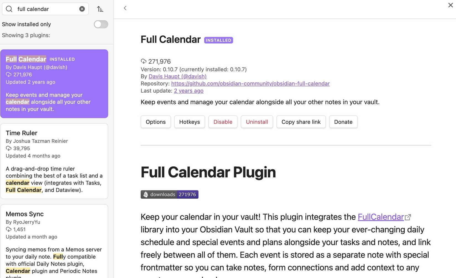The image size is (456, 278).
Task: Click the Donate button
Action: coord(343,122)
